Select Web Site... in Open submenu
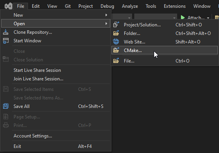 (165, 42)
